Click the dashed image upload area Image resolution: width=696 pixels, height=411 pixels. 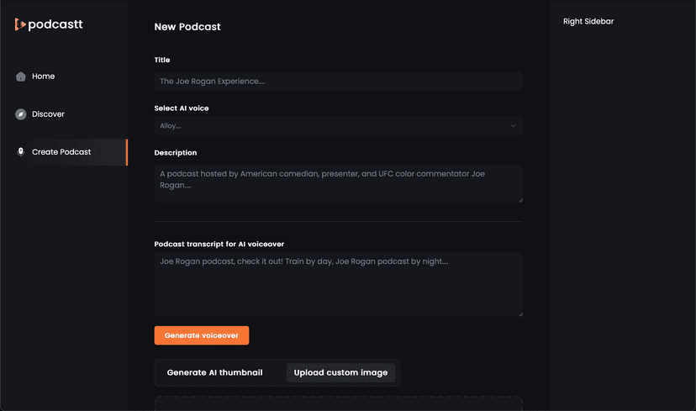pos(338,403)
